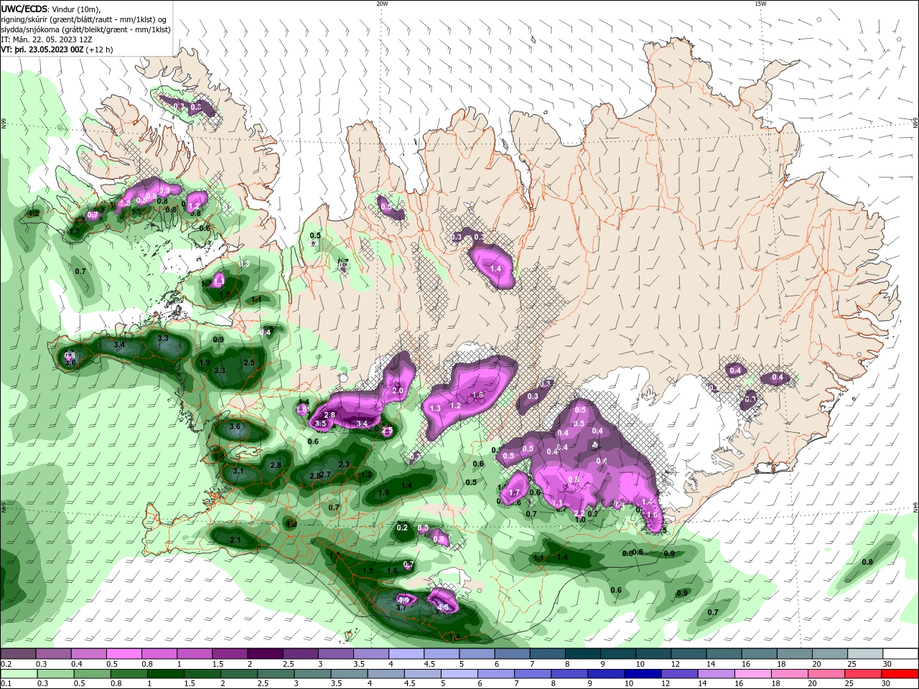Pick the darkest green swatch labeled 1 in lower legend

click(x=165, y=674)
